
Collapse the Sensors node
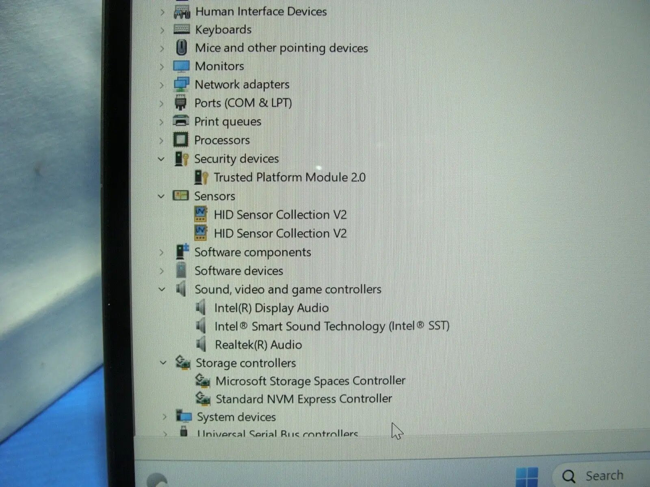[x=161, y=196]
